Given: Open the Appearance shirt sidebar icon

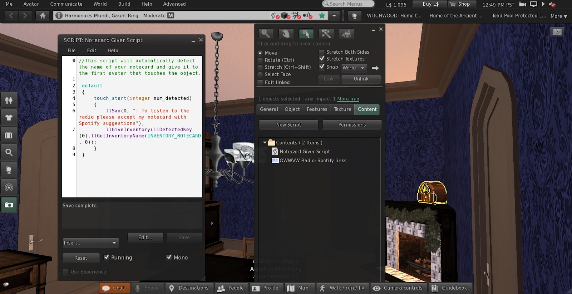Looking at the screenshot, I should click(9, 118).
